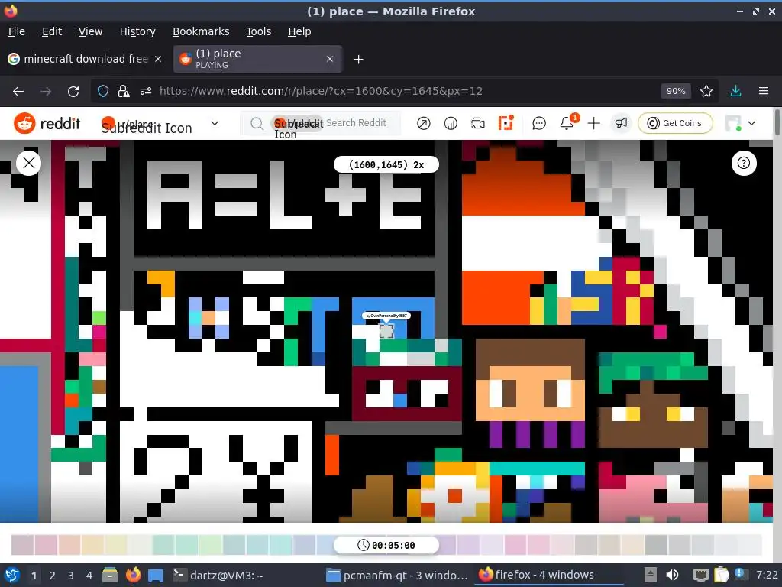
Task: Open Reddit chat
Action: pos(539,123)
